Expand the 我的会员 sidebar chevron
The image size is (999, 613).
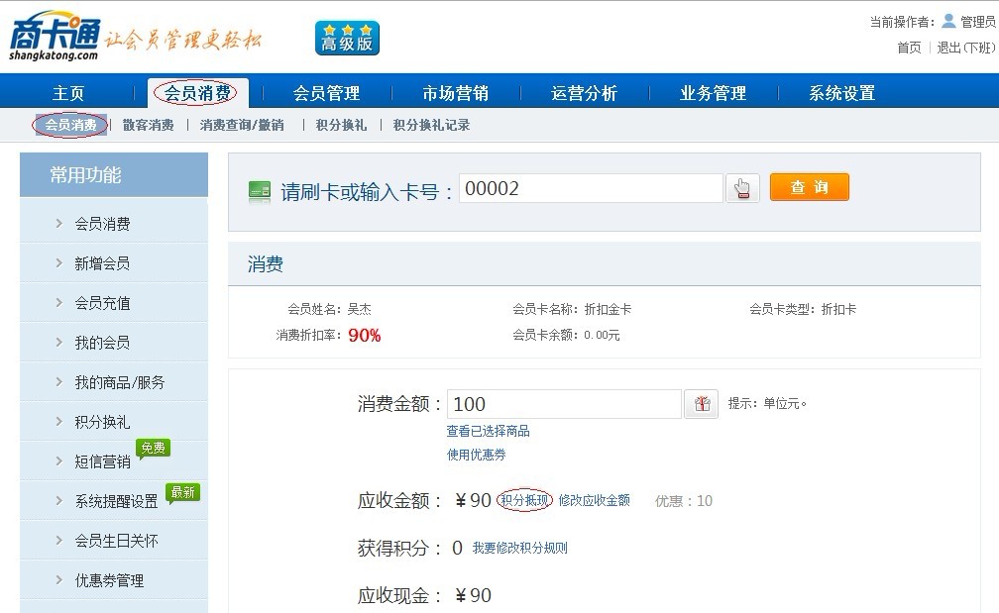tap(59, 343)
